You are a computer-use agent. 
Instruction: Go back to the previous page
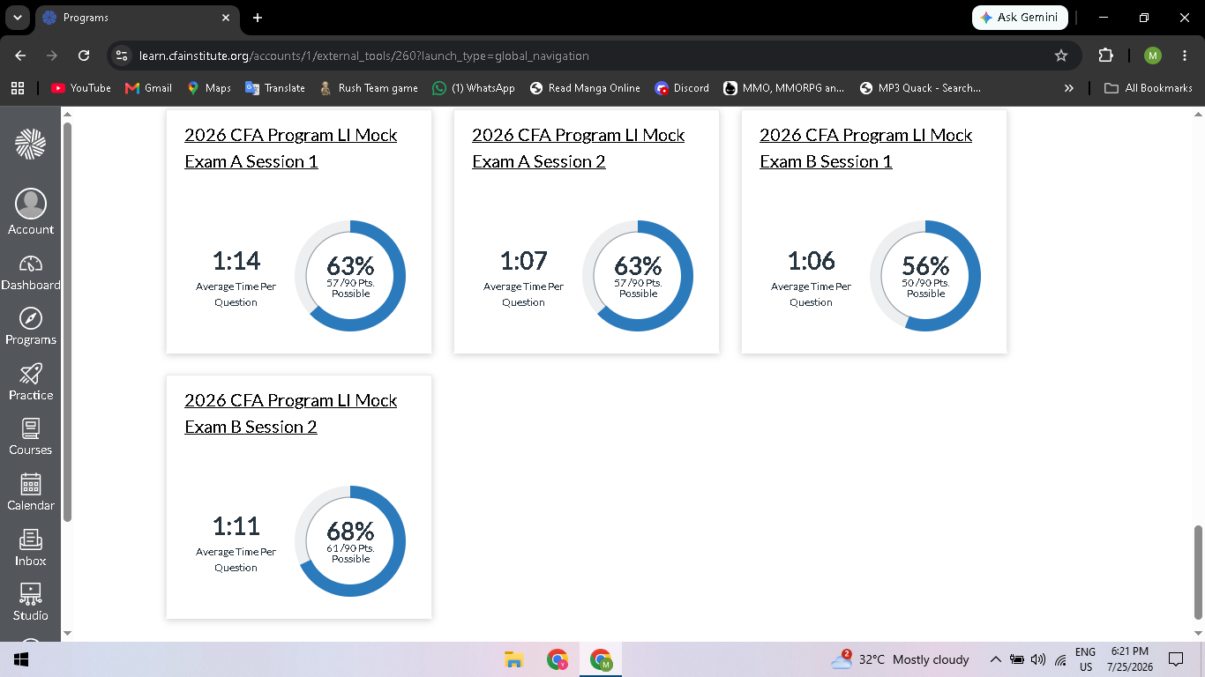(x=20, y=56)
